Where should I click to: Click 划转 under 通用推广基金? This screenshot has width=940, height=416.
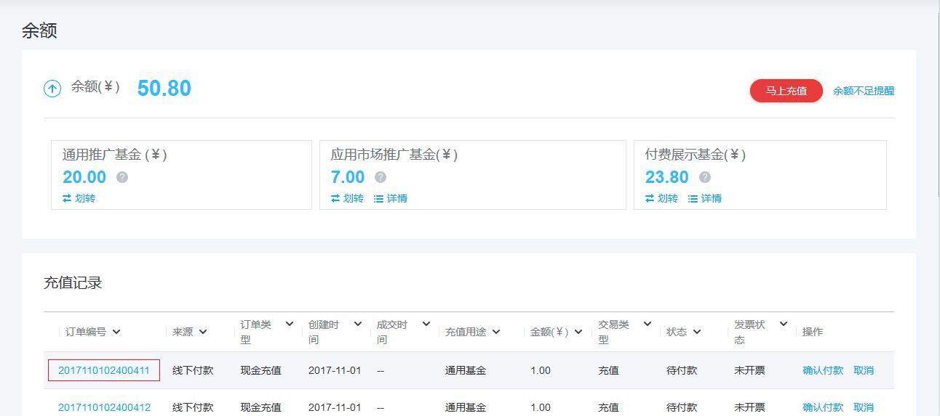[79, 198]
